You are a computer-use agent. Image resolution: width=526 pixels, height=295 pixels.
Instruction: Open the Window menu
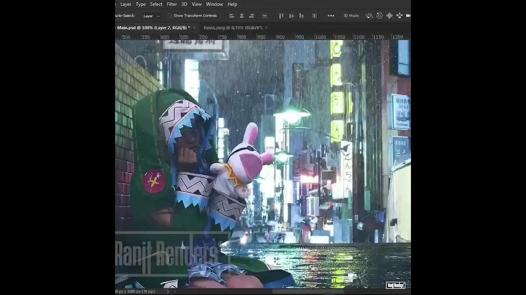pos(215,4)
